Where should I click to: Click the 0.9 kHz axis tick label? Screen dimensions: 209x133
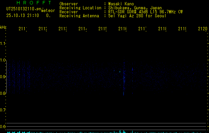pyautogui.click(x=3, y=77)
